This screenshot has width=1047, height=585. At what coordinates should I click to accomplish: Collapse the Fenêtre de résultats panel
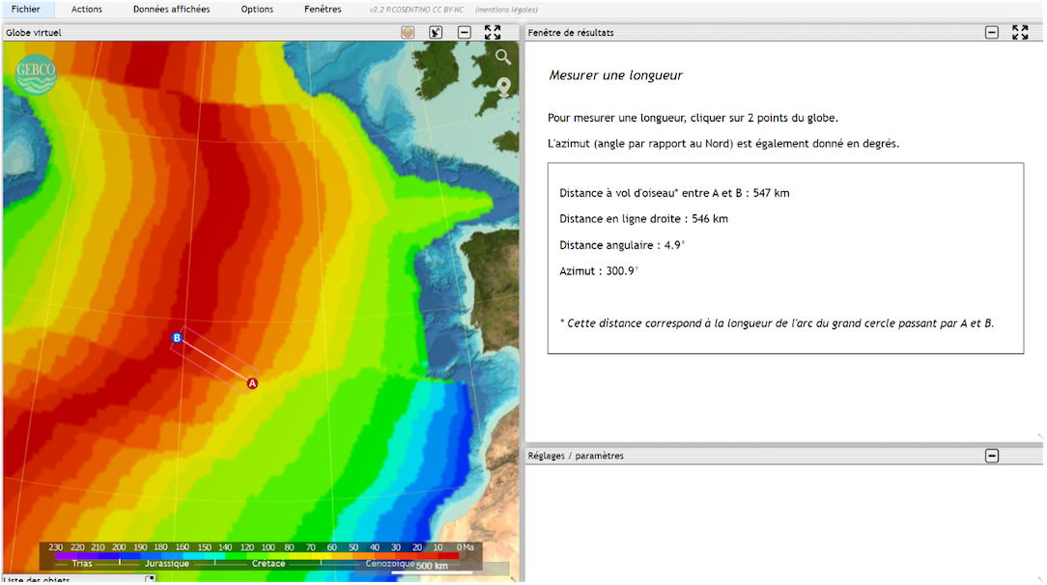coord(992,32)
